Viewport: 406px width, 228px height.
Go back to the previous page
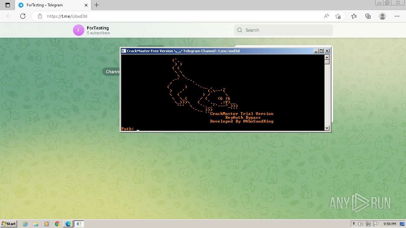[x=9, y=16]
